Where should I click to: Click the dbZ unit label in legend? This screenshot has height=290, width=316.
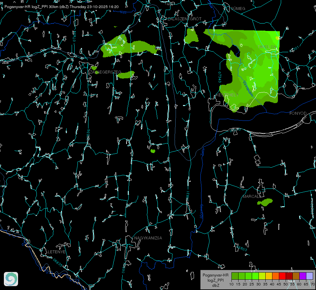216,285
